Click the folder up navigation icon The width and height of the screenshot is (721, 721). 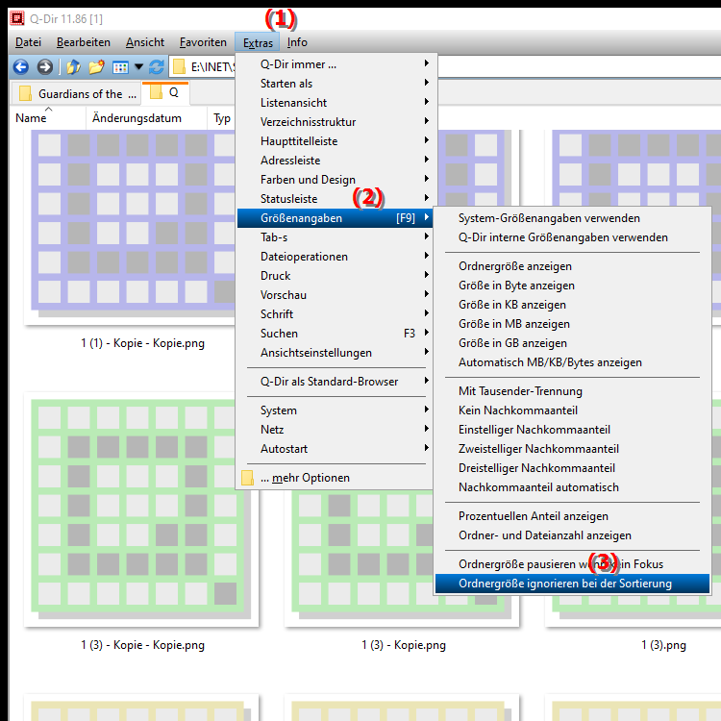pyautogui.click(x=74, y=67)
